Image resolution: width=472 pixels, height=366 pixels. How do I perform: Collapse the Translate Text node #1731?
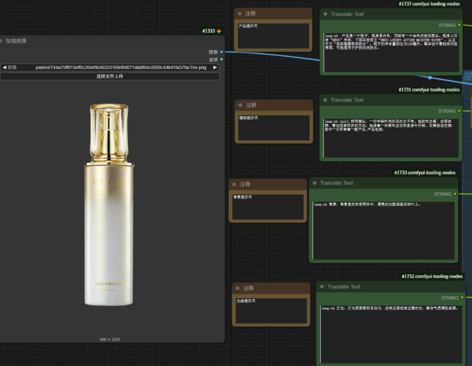coord(325,100)
